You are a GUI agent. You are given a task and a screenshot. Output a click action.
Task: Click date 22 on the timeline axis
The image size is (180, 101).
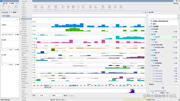[x=120, y=85]
